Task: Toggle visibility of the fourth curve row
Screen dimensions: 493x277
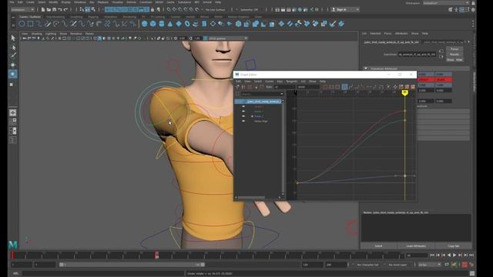Action: pyautogui.click(x=243, y=121)
